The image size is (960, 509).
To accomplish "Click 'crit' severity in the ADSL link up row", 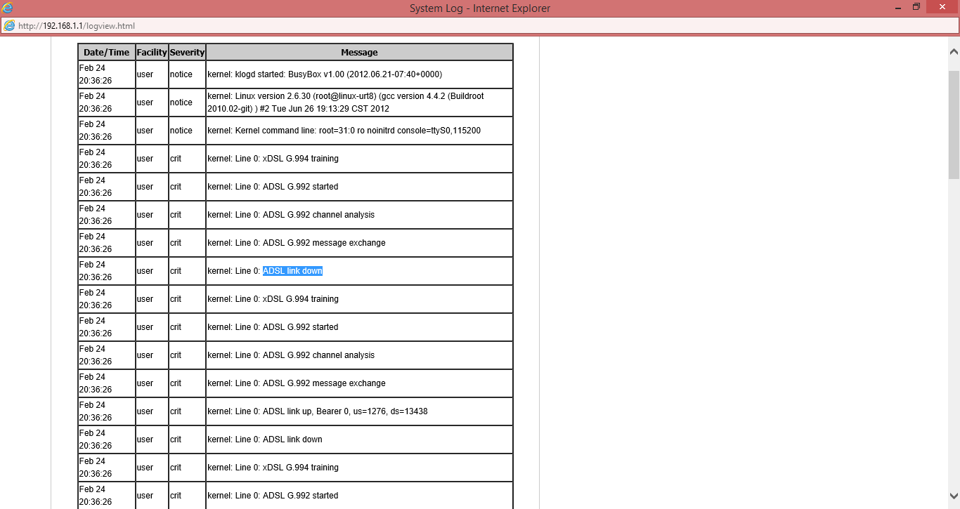I will [176, 411].
